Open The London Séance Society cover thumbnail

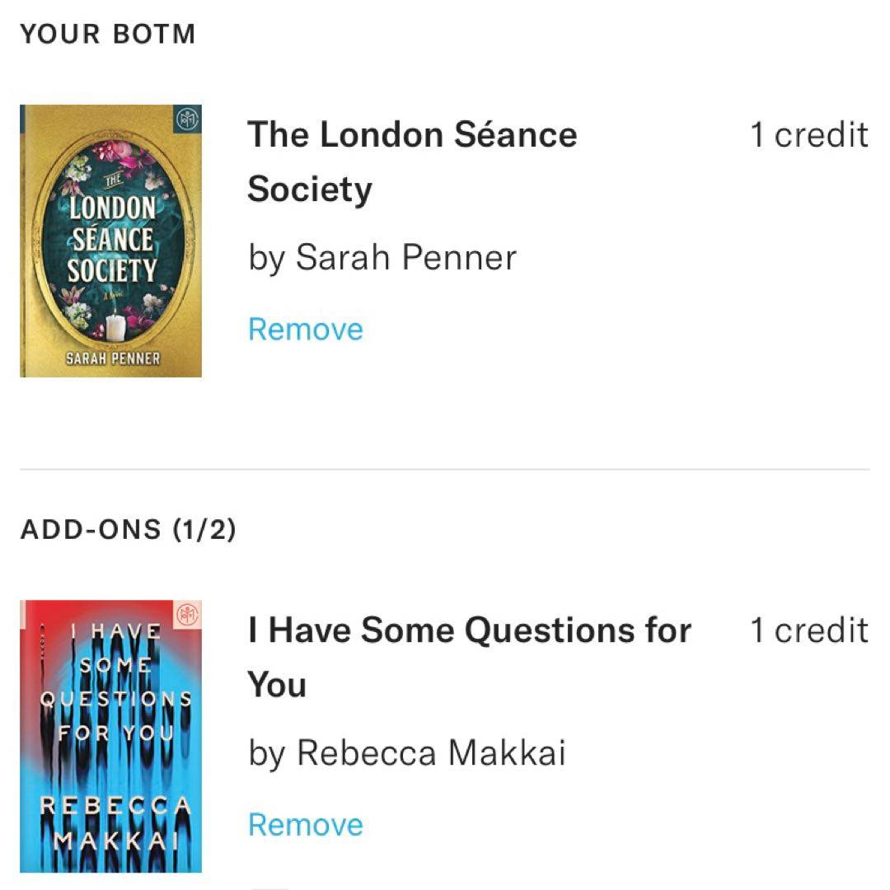110,241
